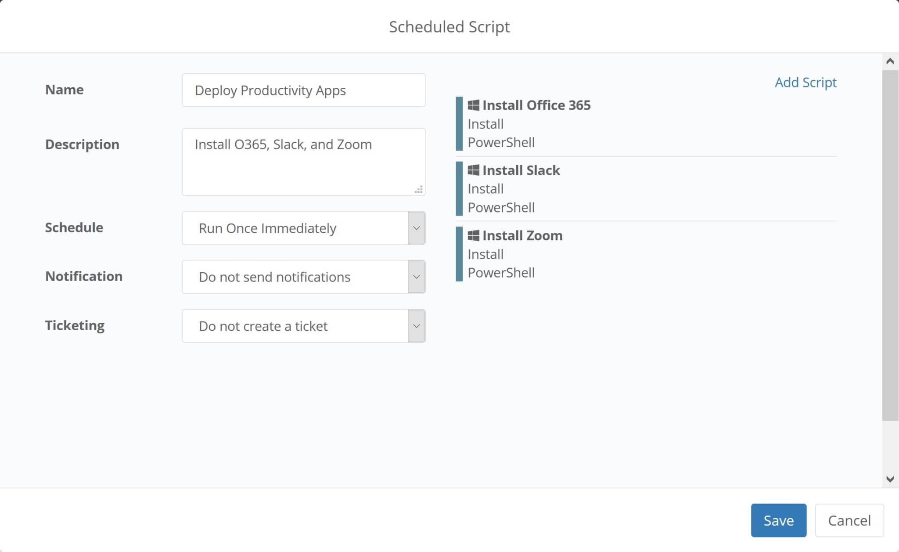Click inside the Description text area
Image resolution: width=899 pixels, height=552 pixels.
(x=303, y=161)
